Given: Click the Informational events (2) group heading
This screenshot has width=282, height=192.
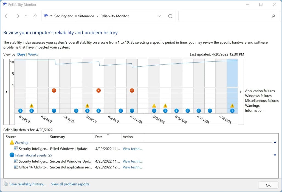Looking at the screenshot, I should pos(33,155).
